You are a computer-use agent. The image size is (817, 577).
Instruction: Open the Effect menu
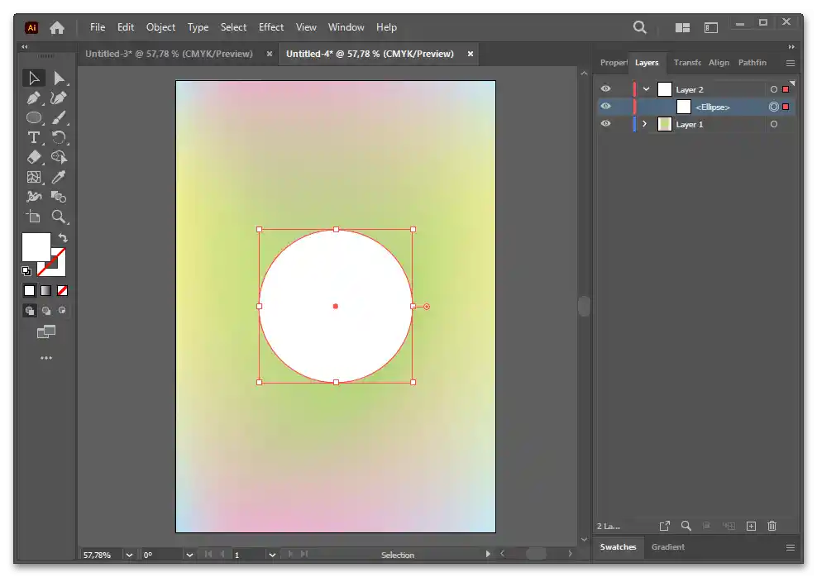(x=270, y=27)
